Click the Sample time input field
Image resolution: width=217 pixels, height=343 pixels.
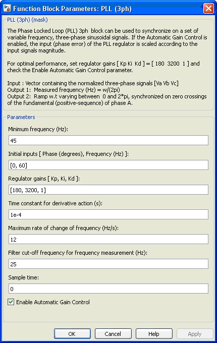[108, 289]
